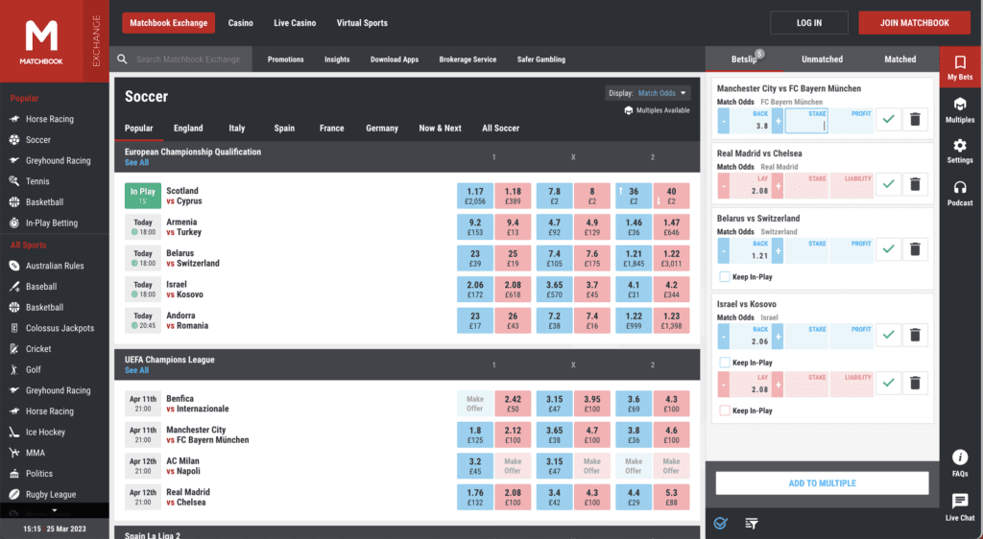Click the betslip sort filter icon
This screenshot has width=983, height=539.
tap(752, 524)
